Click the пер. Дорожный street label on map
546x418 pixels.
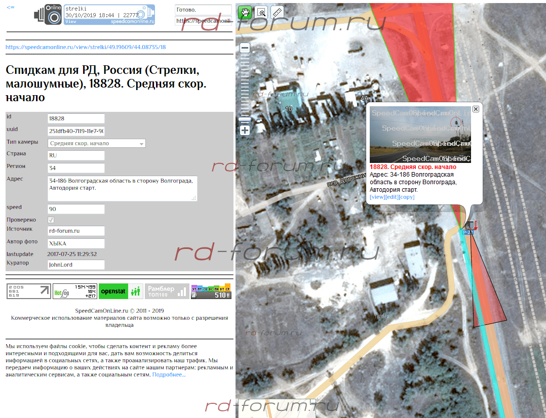[346, 180]
